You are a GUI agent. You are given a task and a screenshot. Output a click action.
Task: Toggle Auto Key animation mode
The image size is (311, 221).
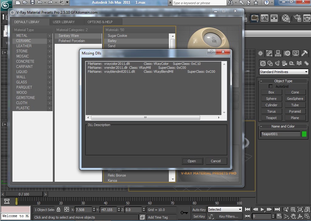tap(199, 209)
